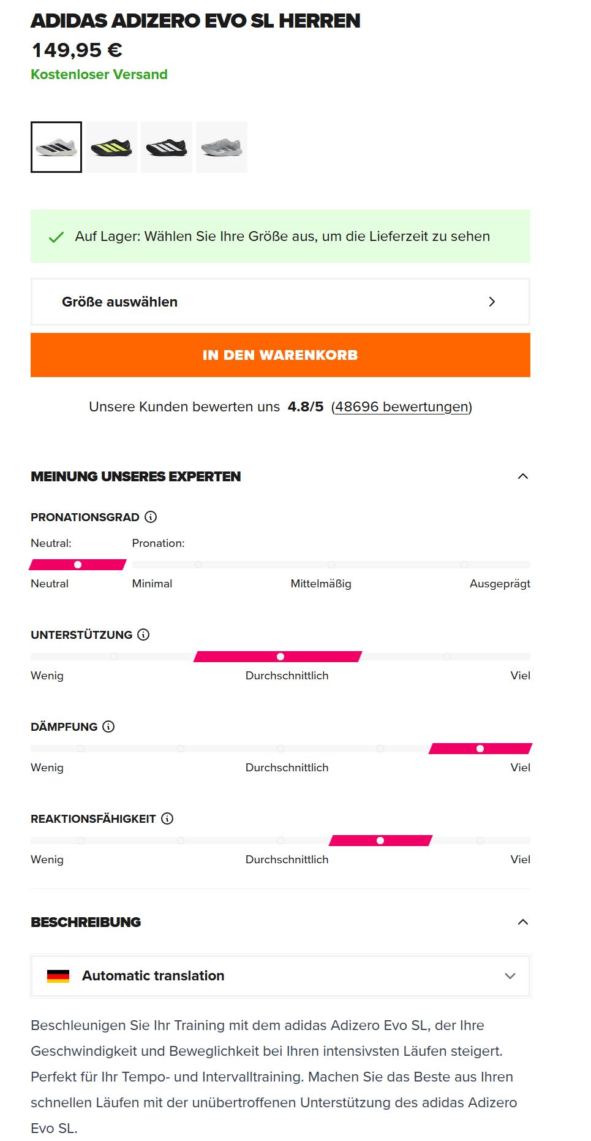
Task: Click the Reaktionsfähigkeit slider pink segment
Action: pos(380,841)
